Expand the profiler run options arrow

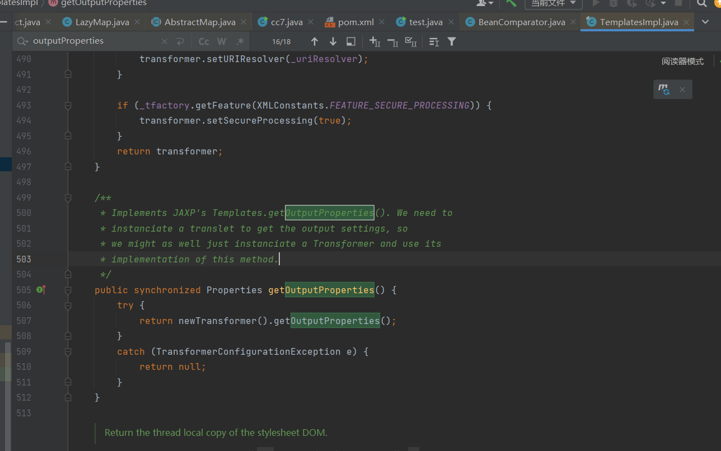663,3
